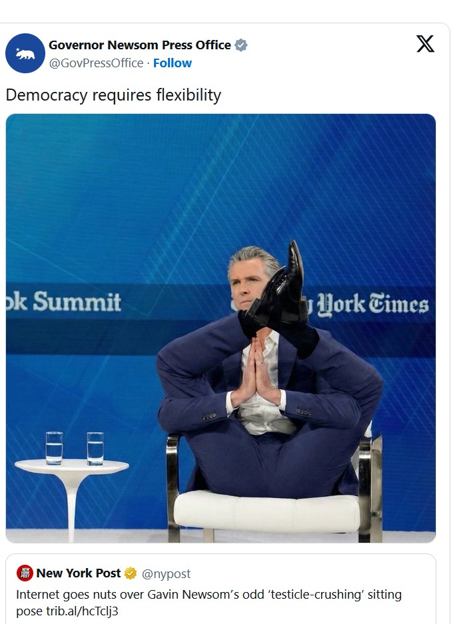Click the white chair cushion in the photo
463x624 pixels.
tap(266, 511)
